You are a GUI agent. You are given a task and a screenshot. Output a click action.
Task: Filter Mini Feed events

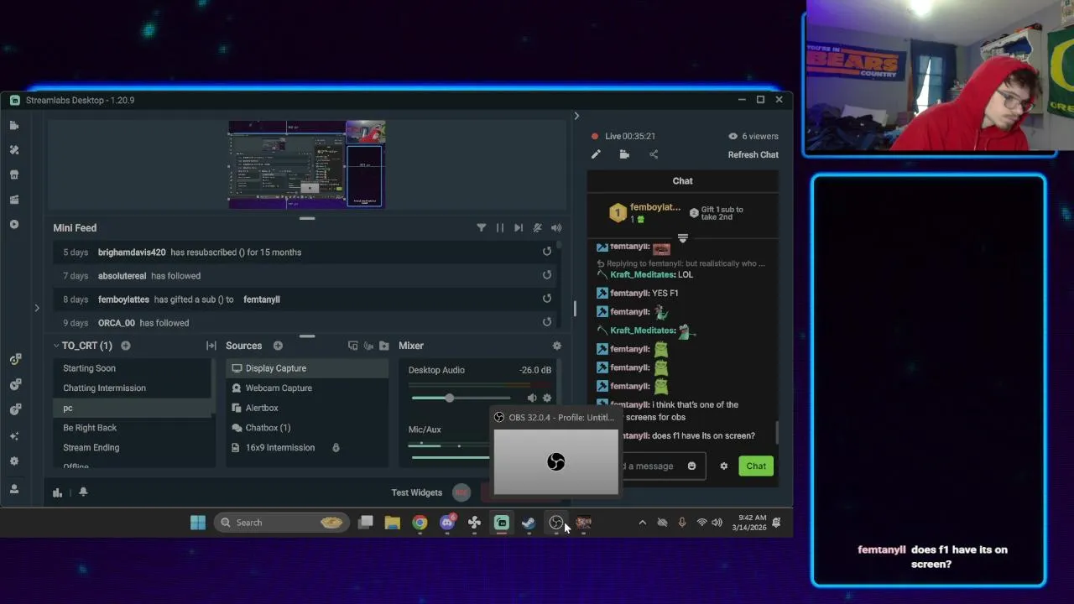pyautogui.click(x=482, y=227)
